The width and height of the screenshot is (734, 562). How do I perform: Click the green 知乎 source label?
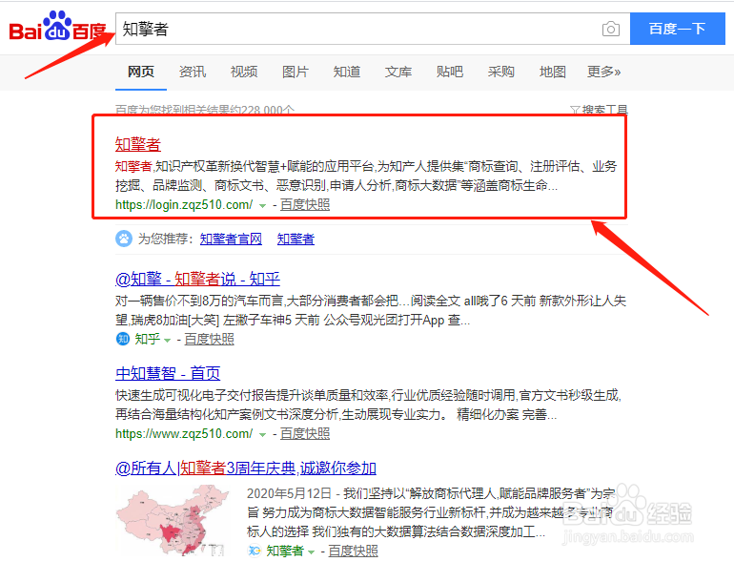(148, 339)
